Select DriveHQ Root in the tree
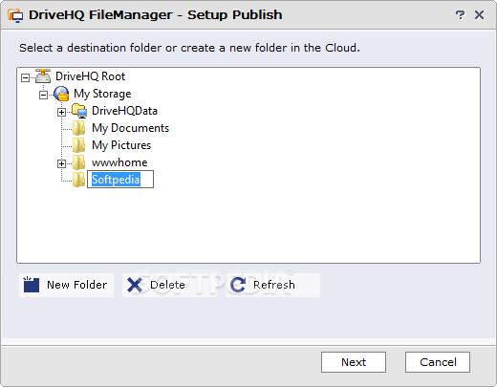Viewport: 497px width, 387px height. 90,76
